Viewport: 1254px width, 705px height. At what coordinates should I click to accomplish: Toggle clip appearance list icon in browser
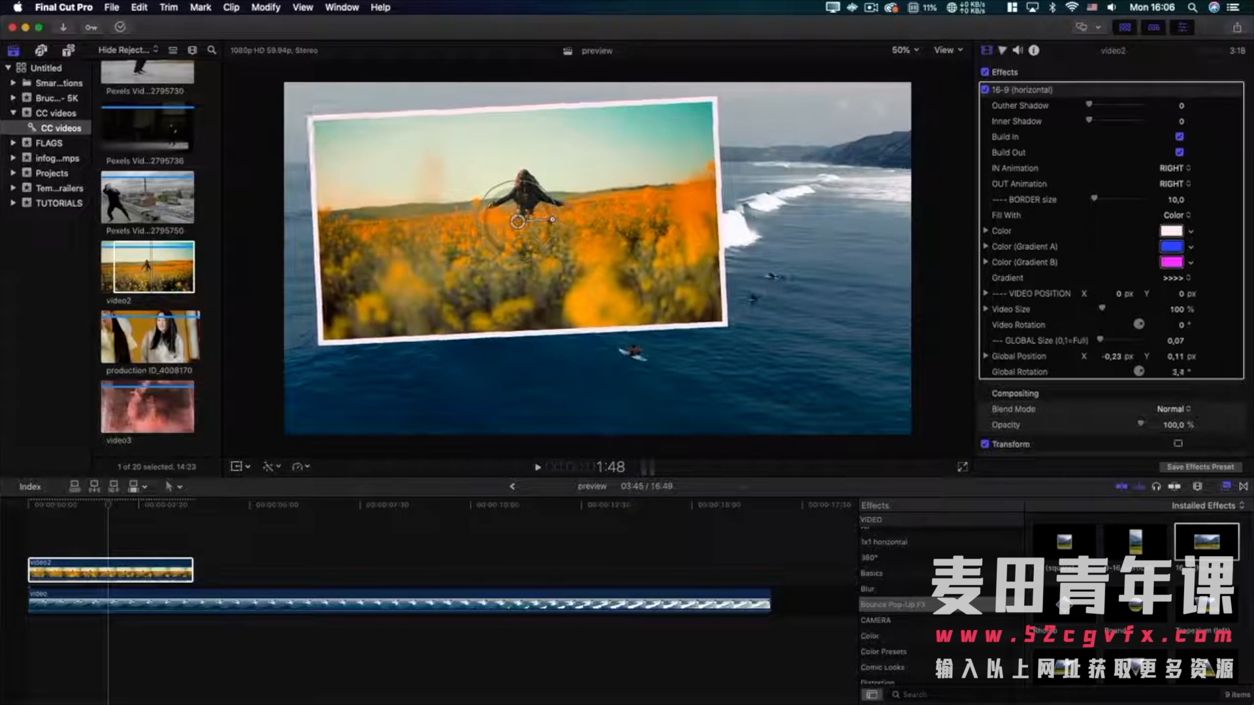173,50
